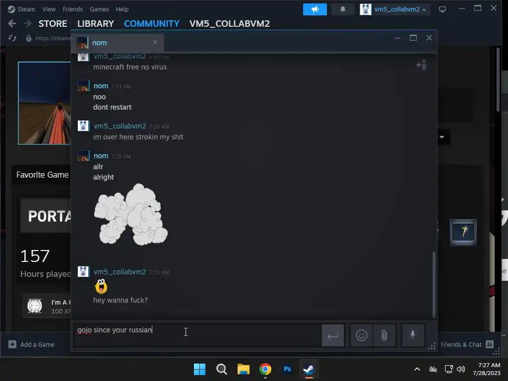Open Friends & Chat
This screenshot has height=381, width=508.
pos(467,344)
